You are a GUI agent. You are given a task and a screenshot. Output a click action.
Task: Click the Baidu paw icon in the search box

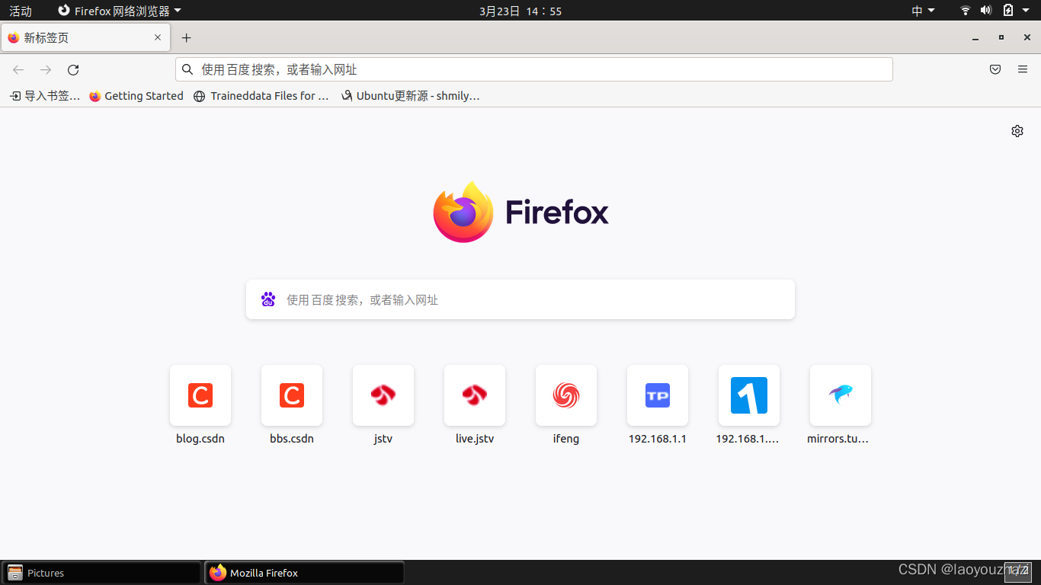pos(268,299)
